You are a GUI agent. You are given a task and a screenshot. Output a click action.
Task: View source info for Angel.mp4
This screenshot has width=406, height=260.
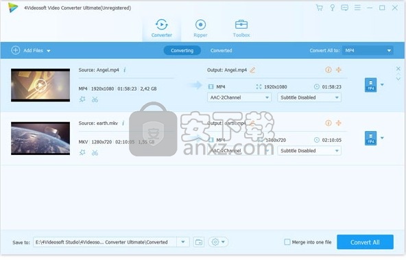tap(125, 70)
